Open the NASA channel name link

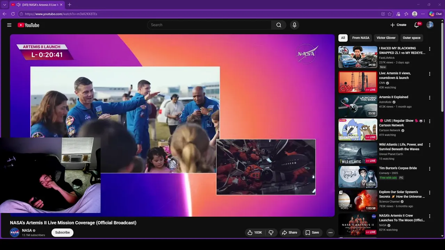click(27, 231)
